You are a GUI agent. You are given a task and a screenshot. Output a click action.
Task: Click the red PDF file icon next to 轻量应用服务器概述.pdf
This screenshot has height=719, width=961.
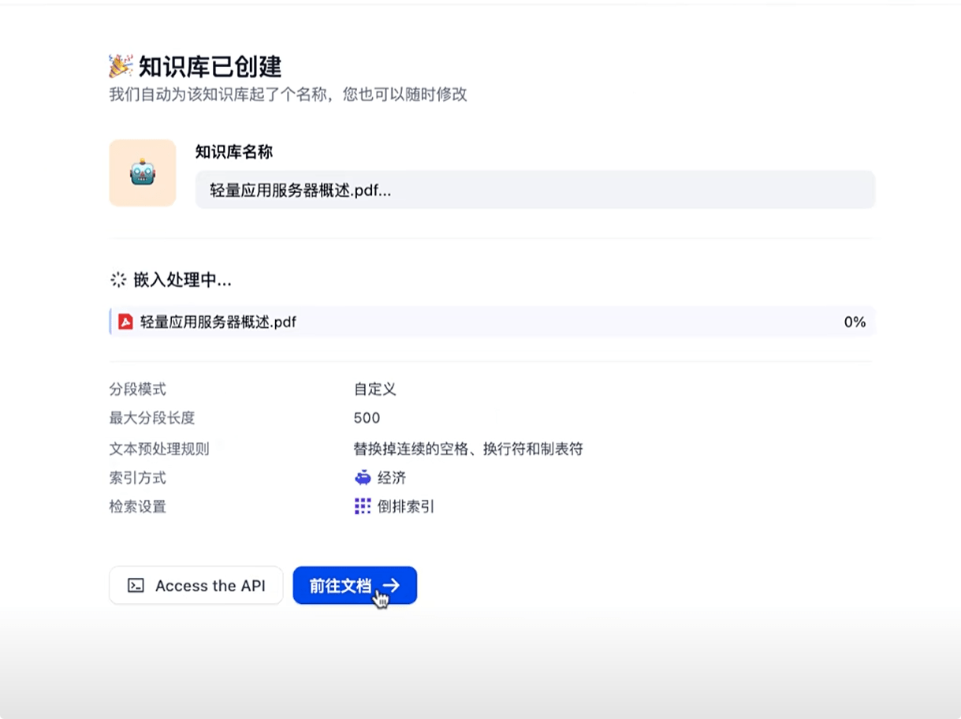[125, 321]
